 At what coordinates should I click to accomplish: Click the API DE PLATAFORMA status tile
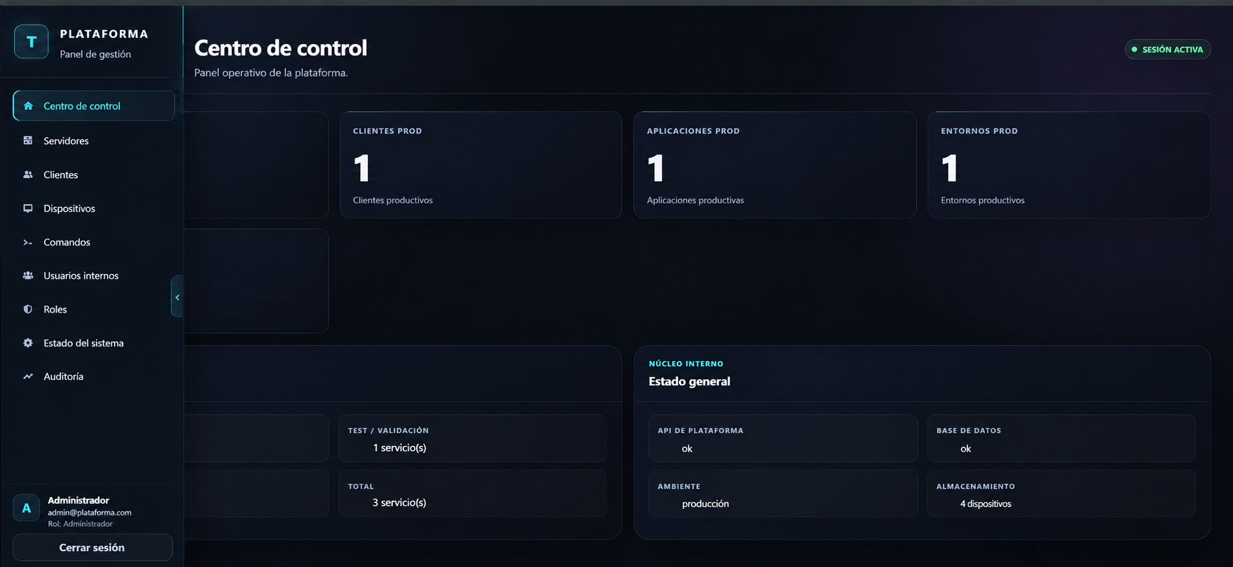(x=783, y=438)
